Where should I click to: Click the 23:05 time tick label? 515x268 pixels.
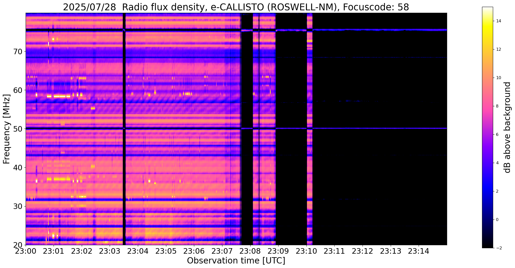tap(166, 251)
